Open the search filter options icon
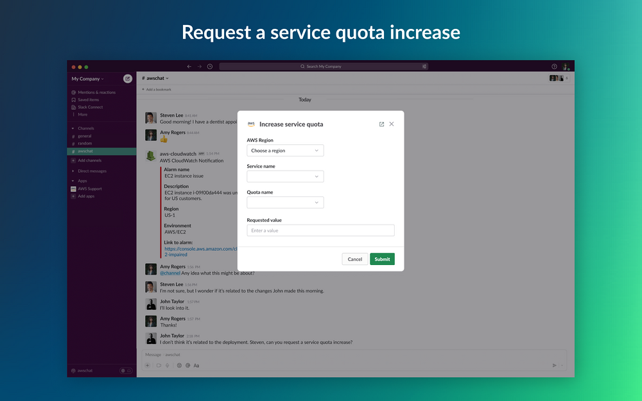642x401 pixels. pyautogui.click(x=424, y=66)
